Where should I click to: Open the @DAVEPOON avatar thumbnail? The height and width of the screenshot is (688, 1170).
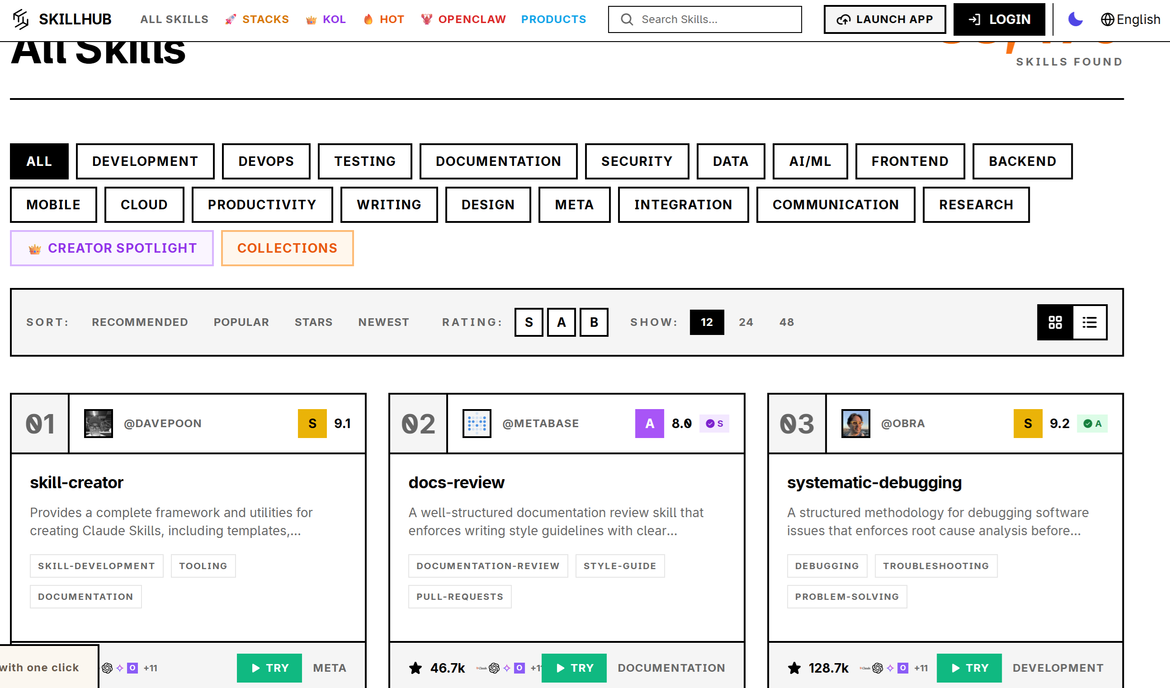click(99, 424)
